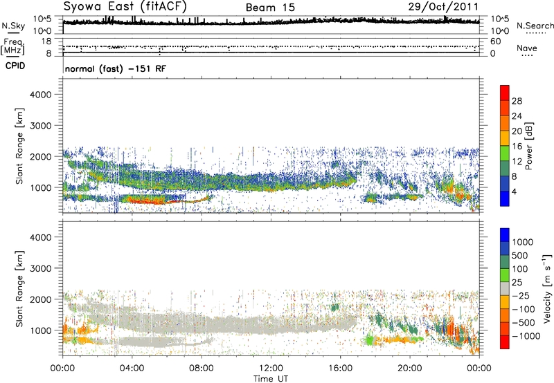Click the 'CPID' label
554x383 pixels.
15,66
